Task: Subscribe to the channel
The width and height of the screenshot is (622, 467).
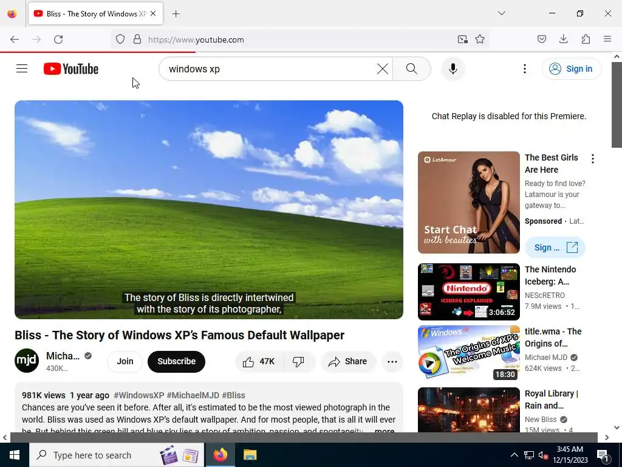Action: coord(177,361)
